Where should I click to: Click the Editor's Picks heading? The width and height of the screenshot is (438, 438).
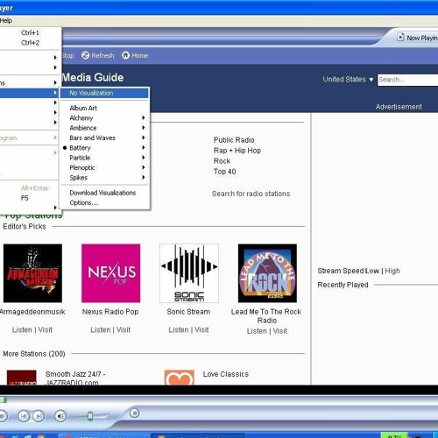[x=25, y=226]
